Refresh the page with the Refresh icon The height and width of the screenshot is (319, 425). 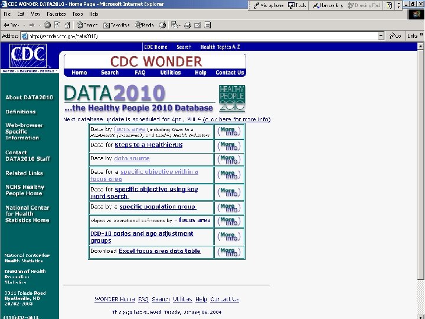[x=57, y=25]
